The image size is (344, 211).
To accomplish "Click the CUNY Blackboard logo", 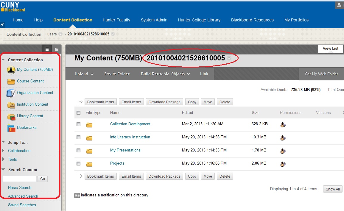I will [x=13, y=7].
